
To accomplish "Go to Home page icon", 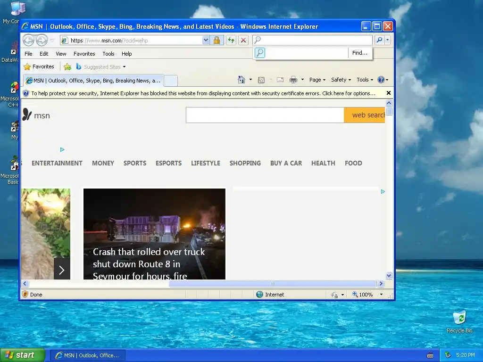I will point(241,80).
